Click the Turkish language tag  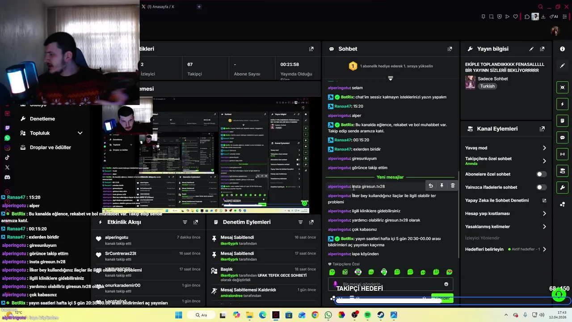487,86
